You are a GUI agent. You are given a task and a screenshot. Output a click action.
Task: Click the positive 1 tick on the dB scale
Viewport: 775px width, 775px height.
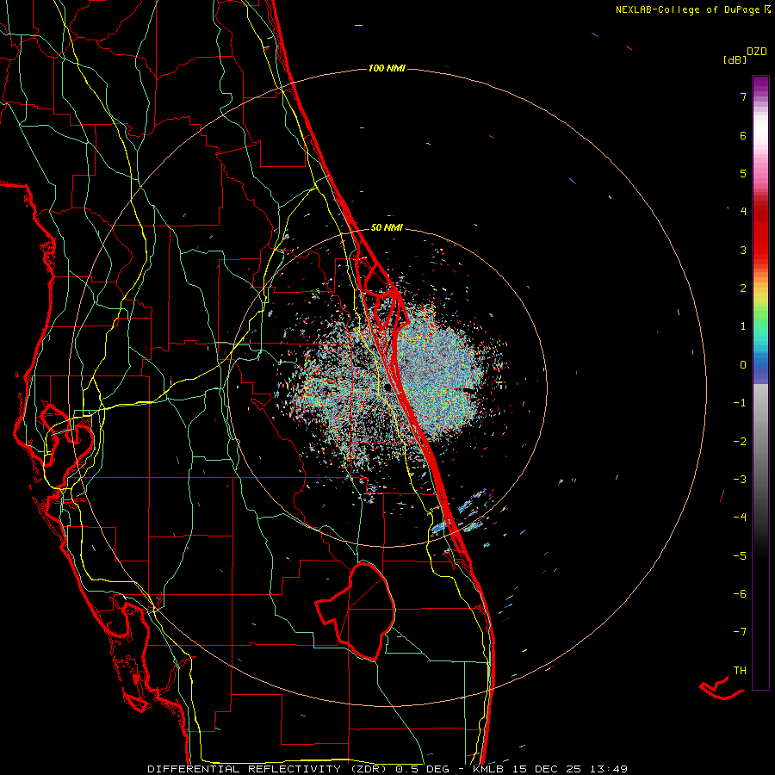point(743,326)
